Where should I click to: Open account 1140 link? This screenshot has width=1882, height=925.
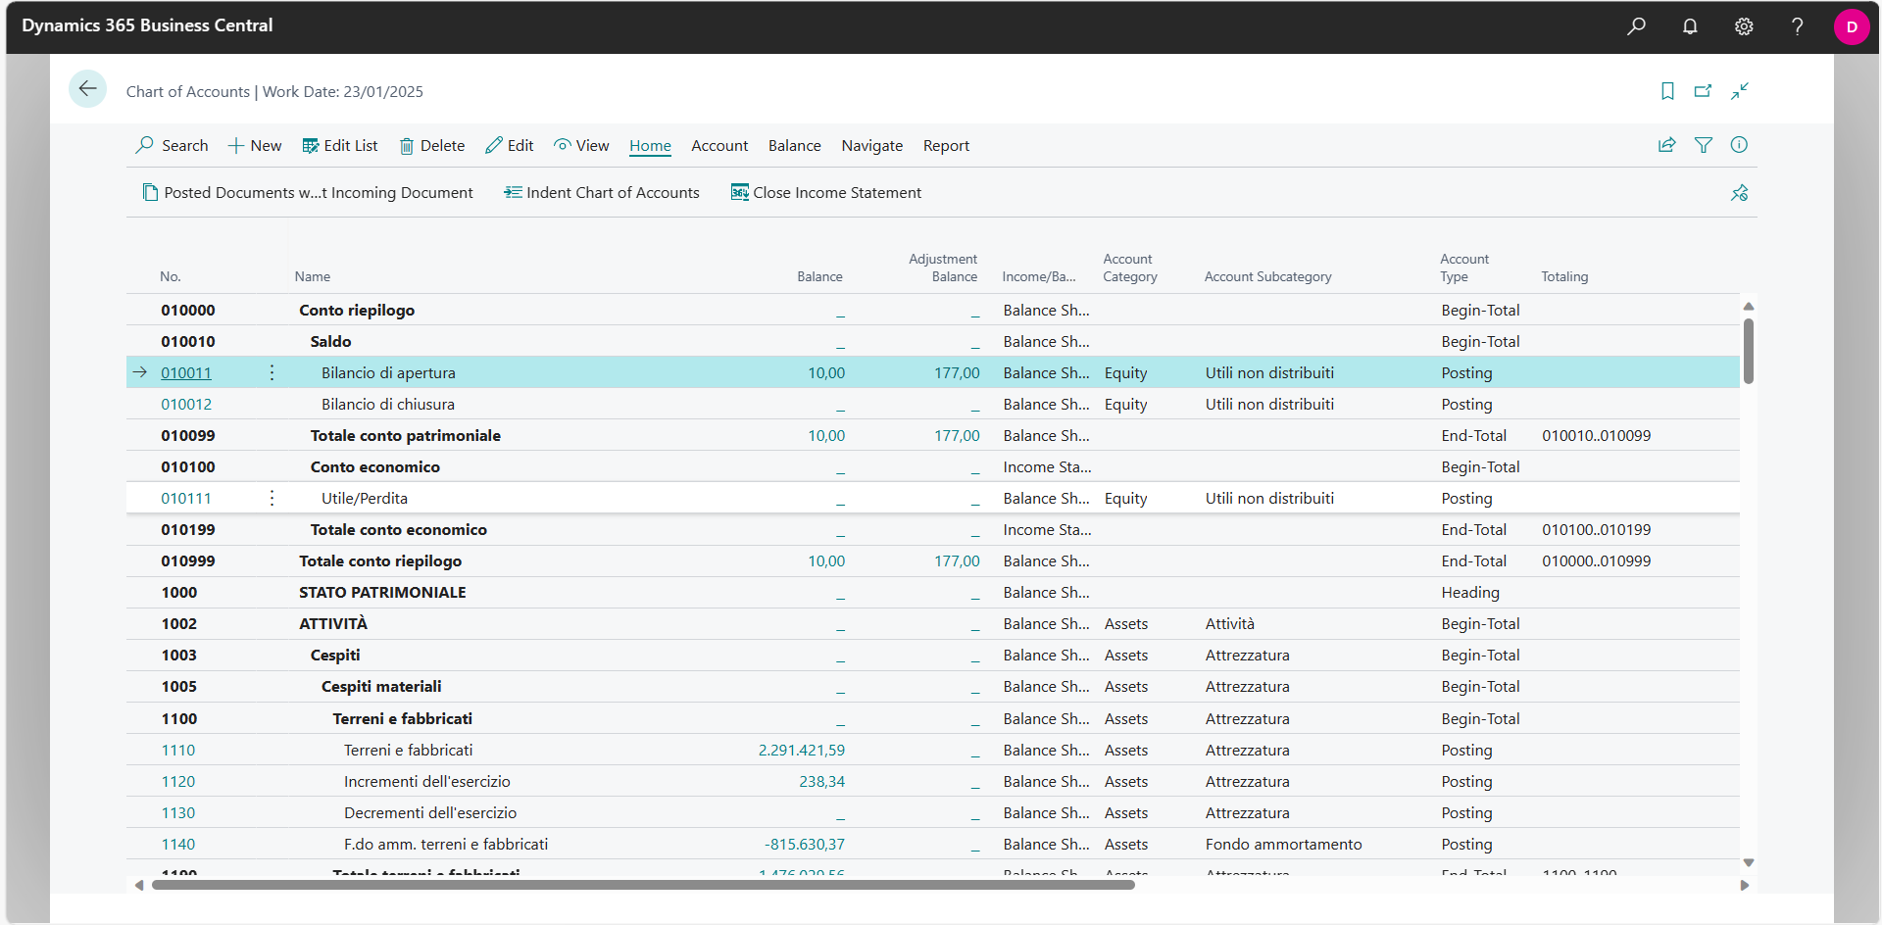pyautogui.click(x=178, y=844)
